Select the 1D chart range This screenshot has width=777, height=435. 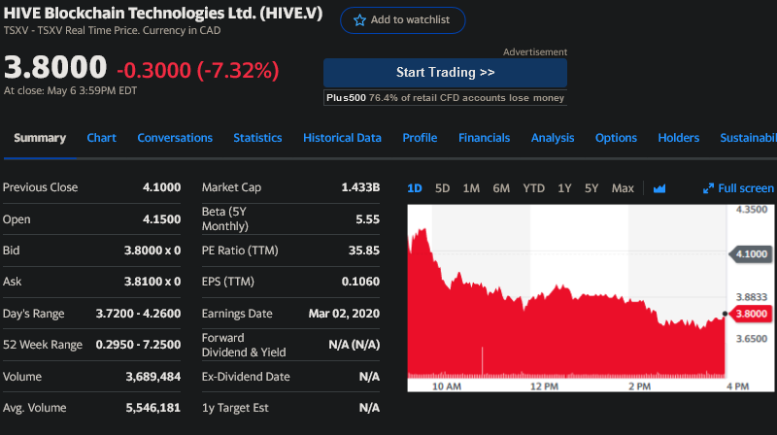(x=415, y=188)
